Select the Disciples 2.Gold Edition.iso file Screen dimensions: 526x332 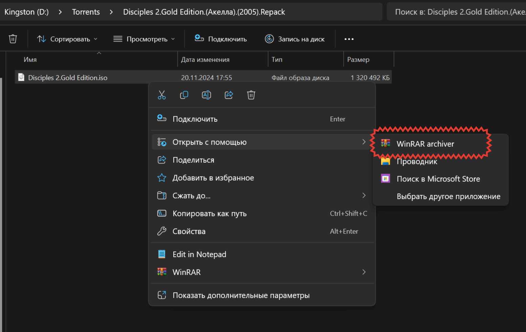click(68, 78)
